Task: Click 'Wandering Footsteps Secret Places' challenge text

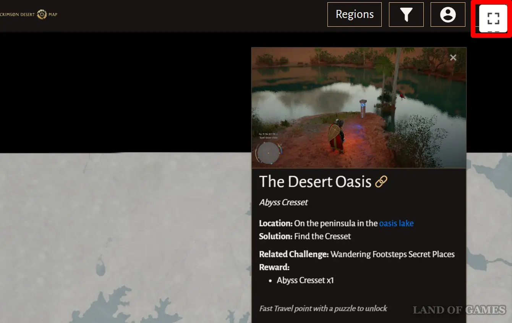Action: click(392, 254)
